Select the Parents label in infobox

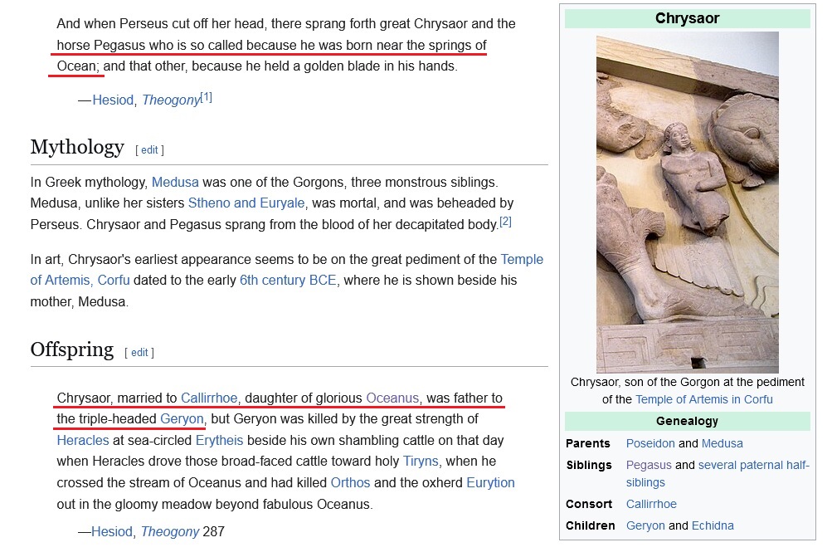coord(588,443)
